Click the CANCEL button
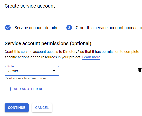 pyautogui.click(x=42, y=108)
